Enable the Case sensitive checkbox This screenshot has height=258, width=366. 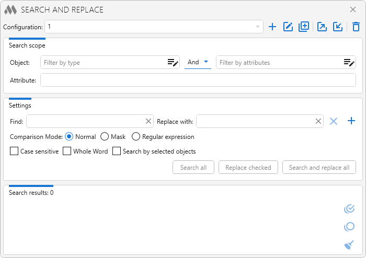click(14, 151)
